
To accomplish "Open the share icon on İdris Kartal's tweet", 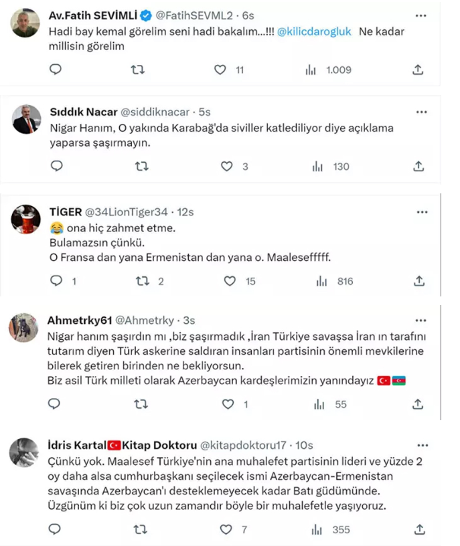I will coord(418,528).
